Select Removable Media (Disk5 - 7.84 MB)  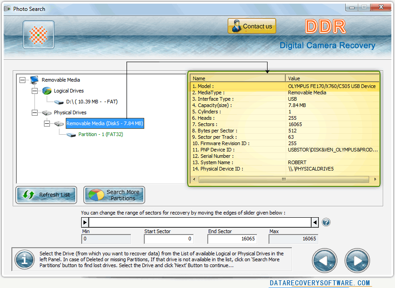105,123
